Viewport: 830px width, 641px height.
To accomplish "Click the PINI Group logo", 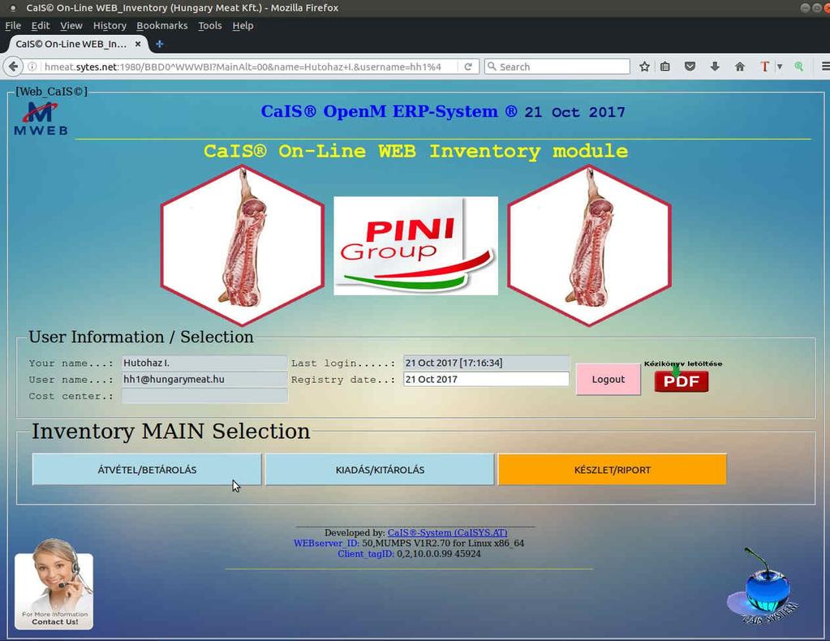I will point(415,246).
